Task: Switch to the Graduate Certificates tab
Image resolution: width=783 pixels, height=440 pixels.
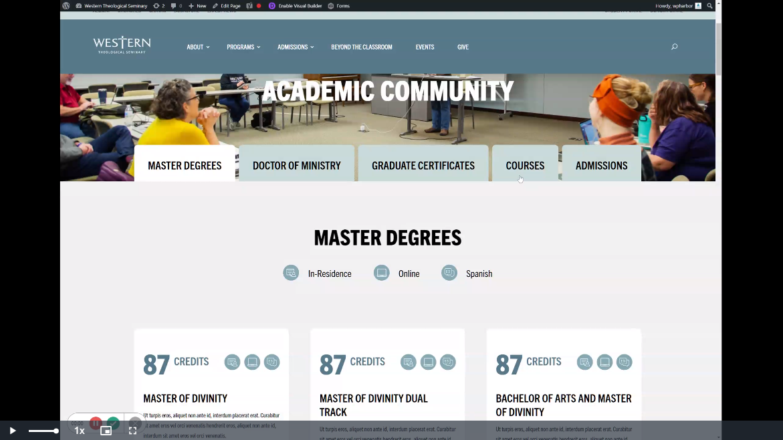Action: [423, 165]
